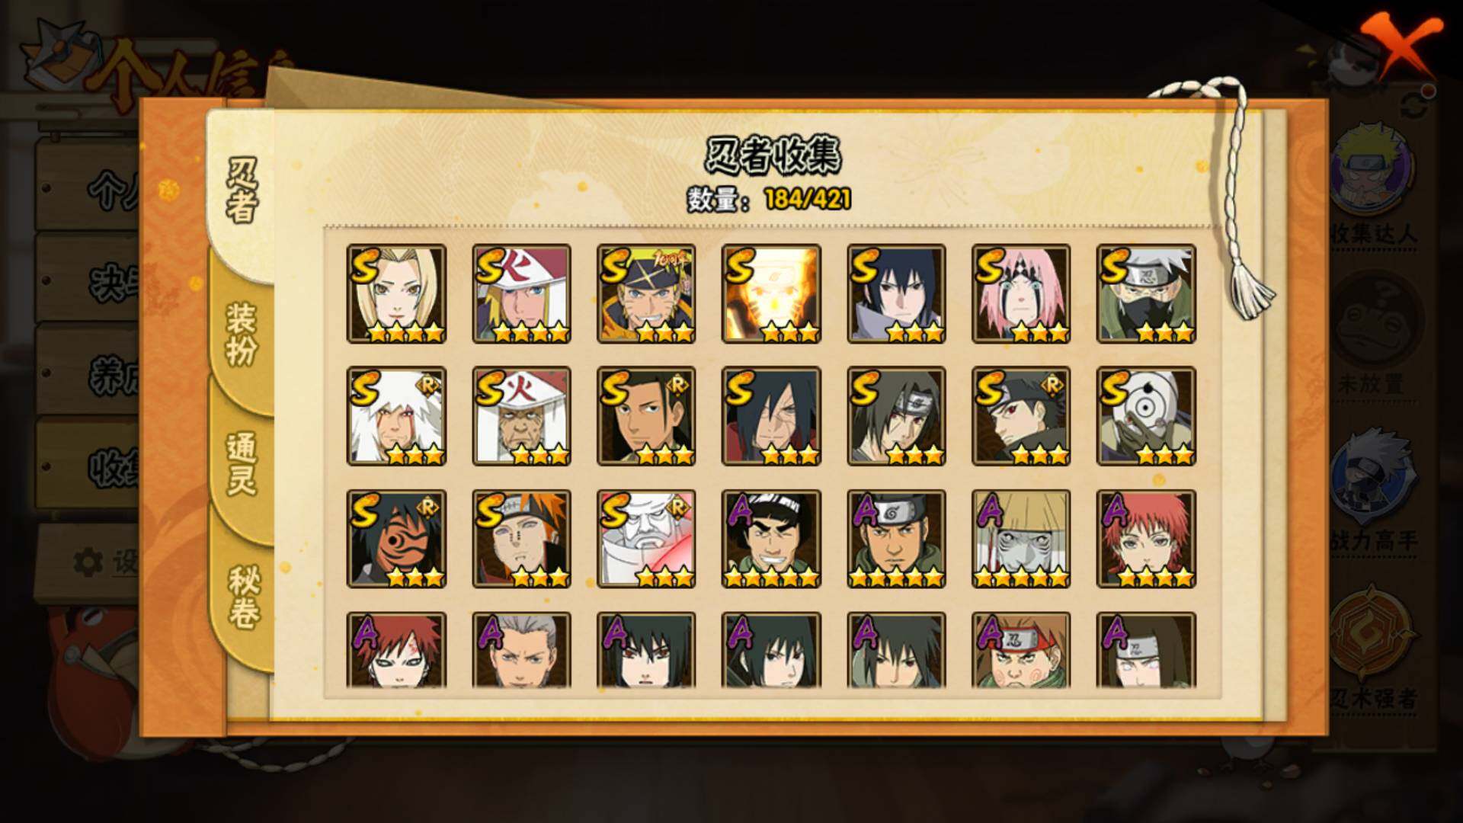Screen dimensions: 1463x823
Task: Select white-haired Jiraiya S-rank card
Action: pyautogui.click(x=396, y=416)
